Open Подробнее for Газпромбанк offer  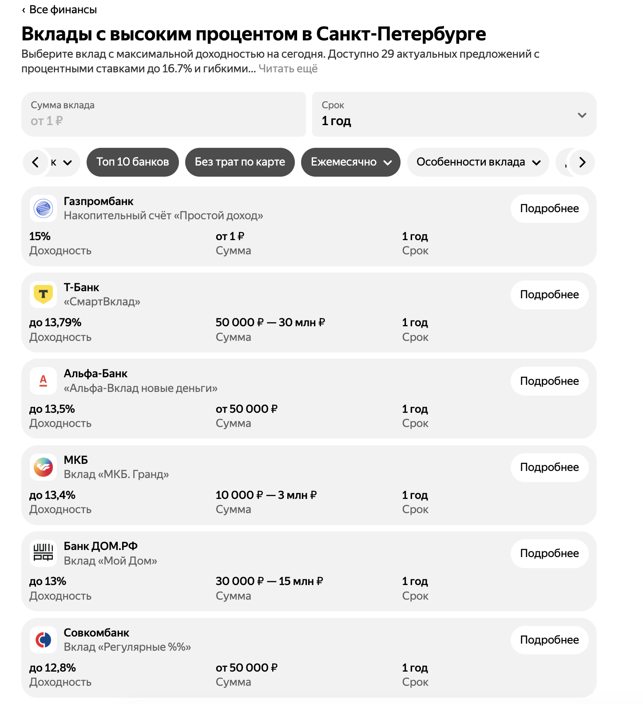[x=549, y=208]
